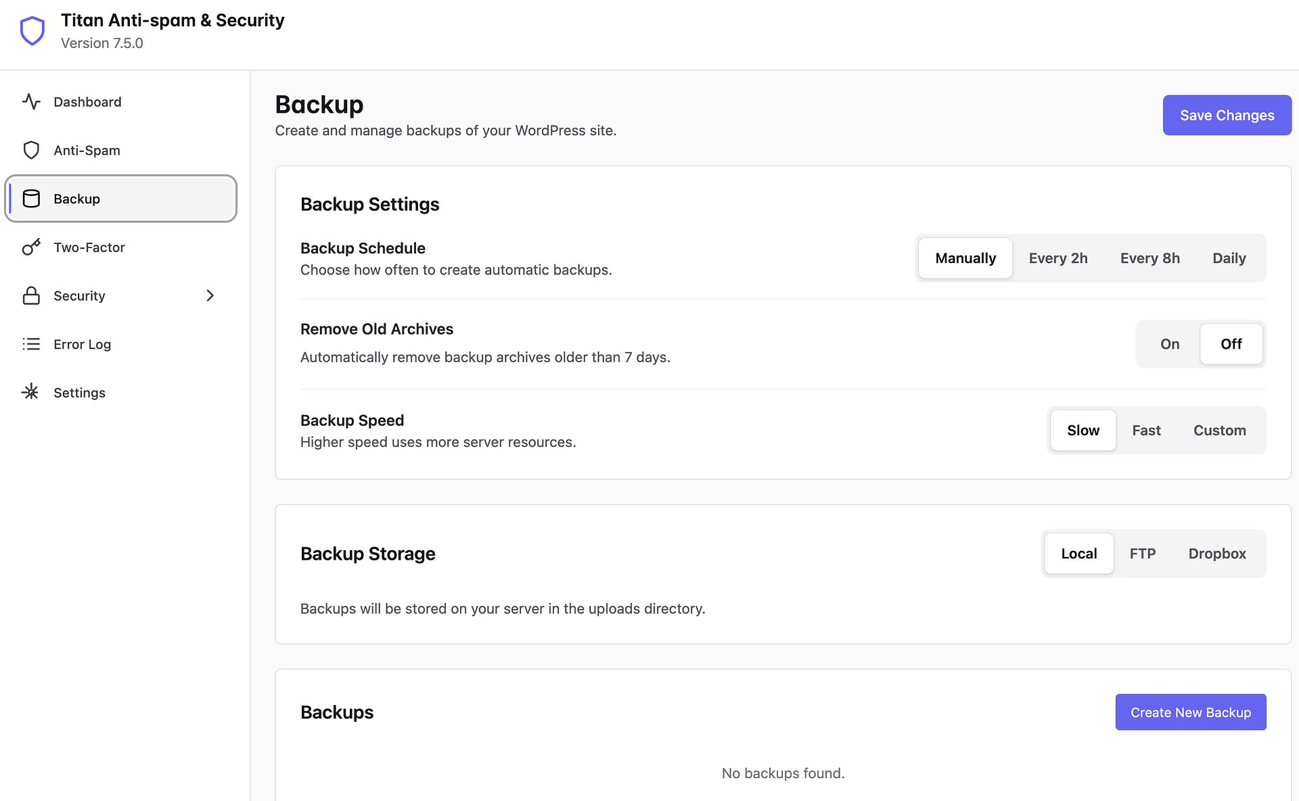Select Custom backup speed
This screenshot has height=801, width=1299.
tap(1219, 431)
